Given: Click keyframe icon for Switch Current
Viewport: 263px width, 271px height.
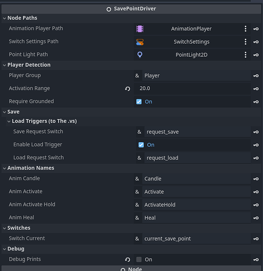Looking at the screenshot, I should [x=256, y=239].
